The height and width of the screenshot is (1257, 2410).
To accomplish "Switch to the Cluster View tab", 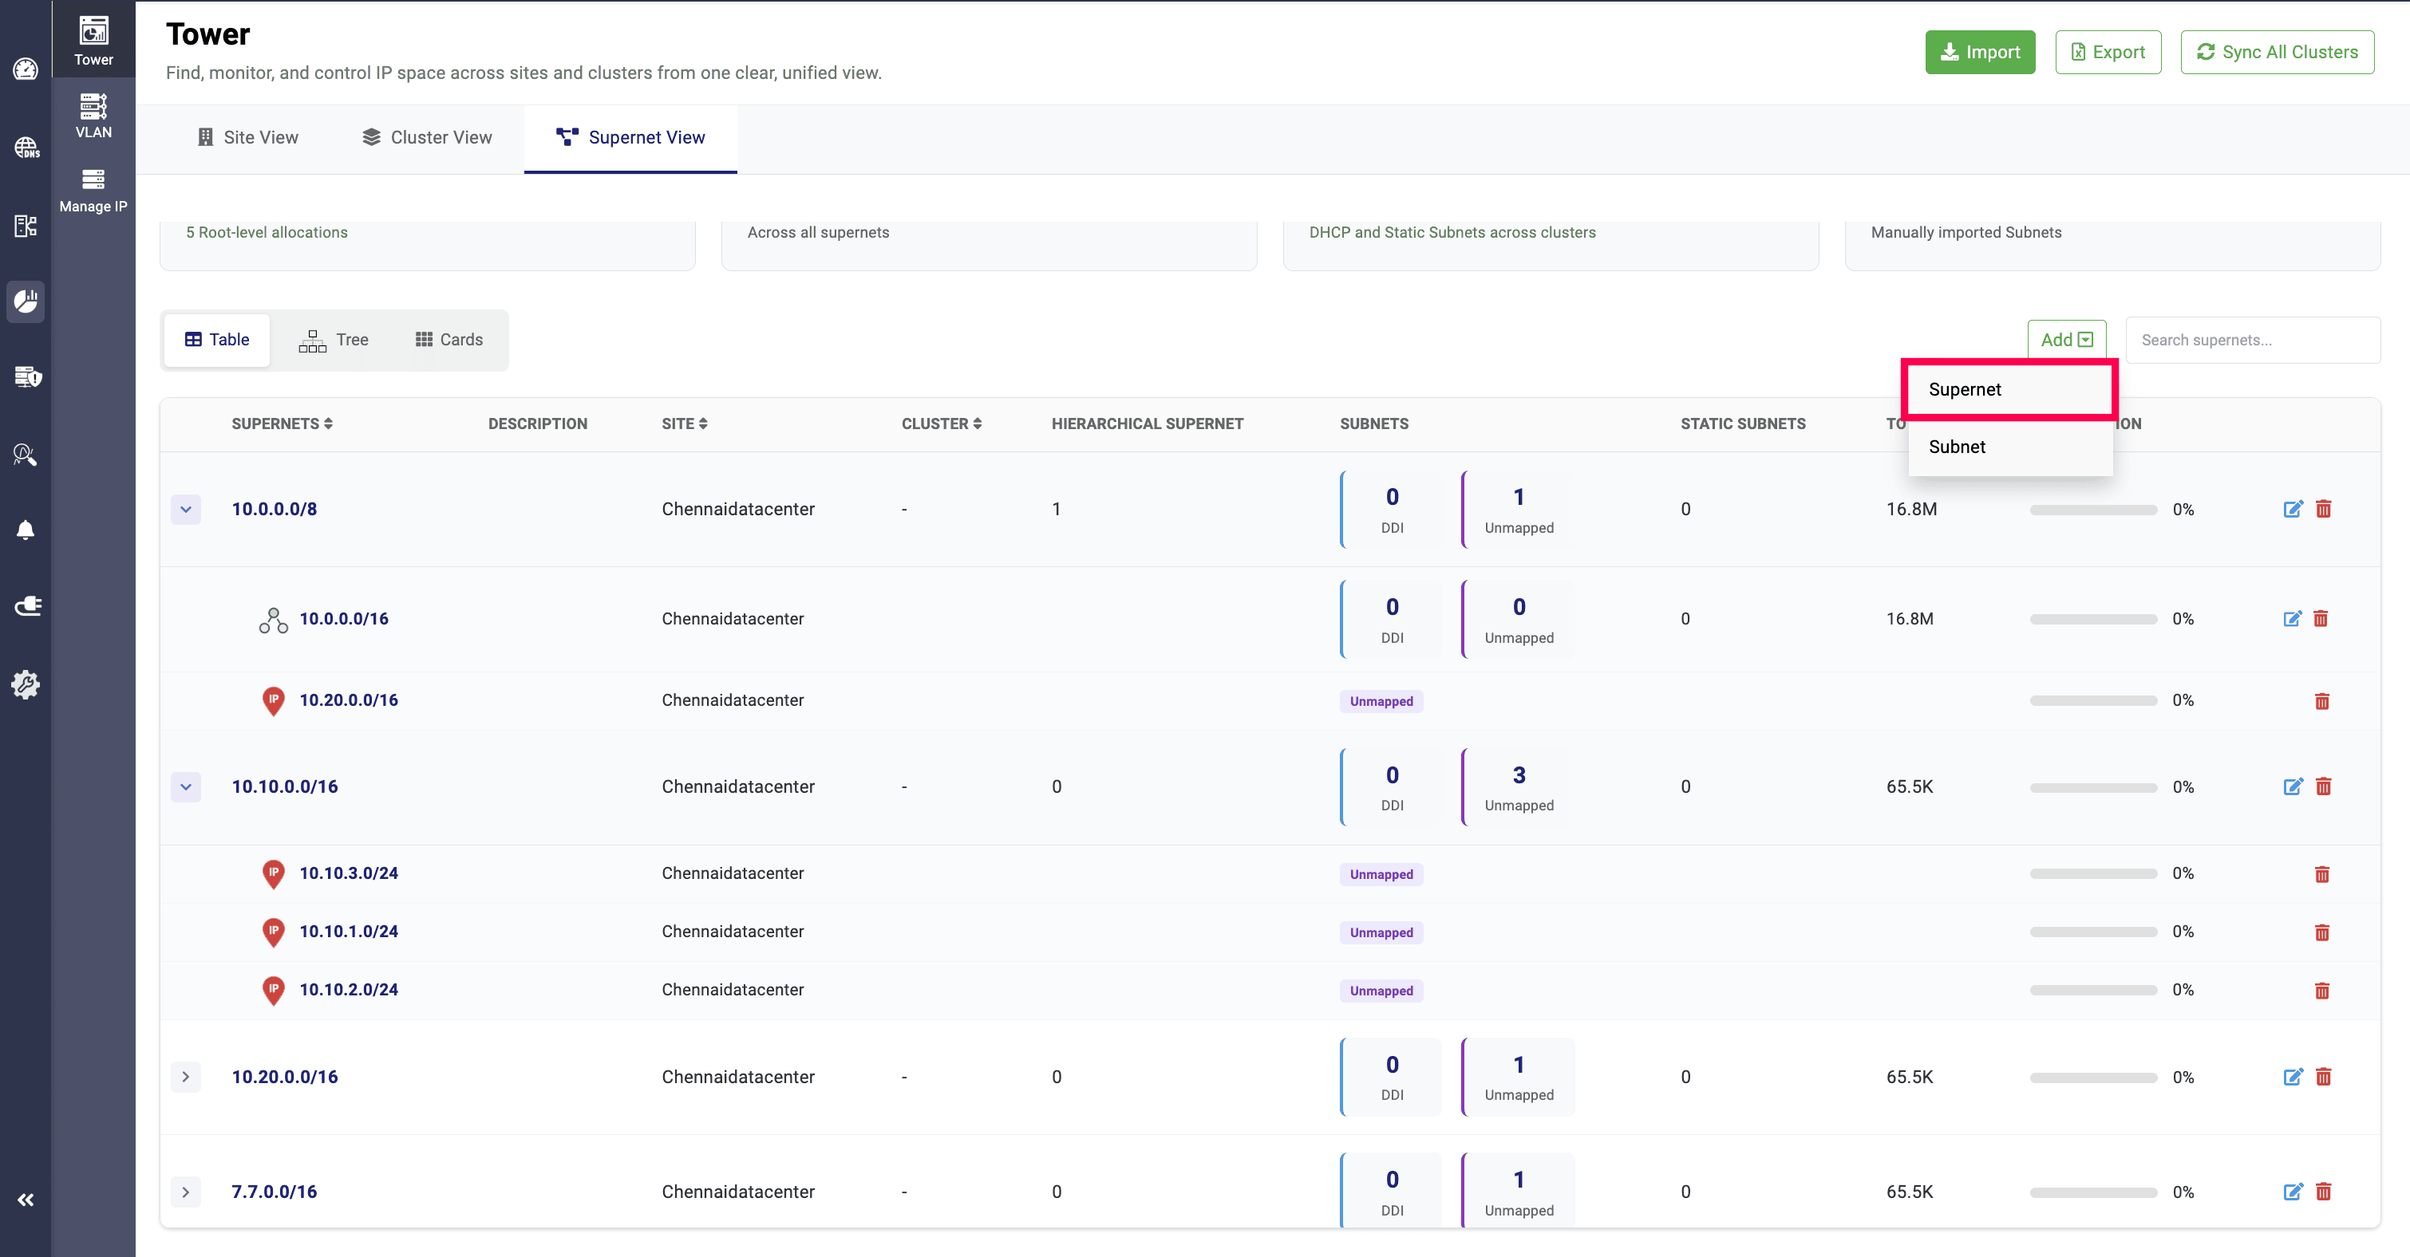I will tap(427, 137).
